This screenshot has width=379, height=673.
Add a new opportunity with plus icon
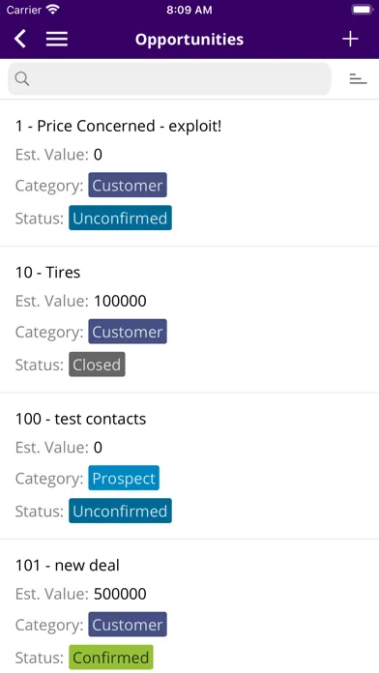[350, 39]
